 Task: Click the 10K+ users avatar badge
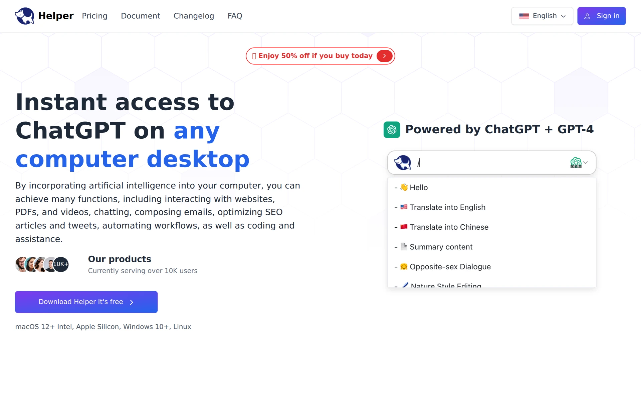click(61, 264)
